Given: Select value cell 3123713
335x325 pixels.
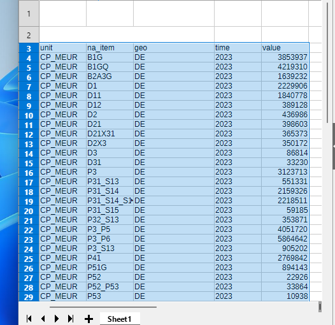Looking at the screenshot, I should (285, 172).
